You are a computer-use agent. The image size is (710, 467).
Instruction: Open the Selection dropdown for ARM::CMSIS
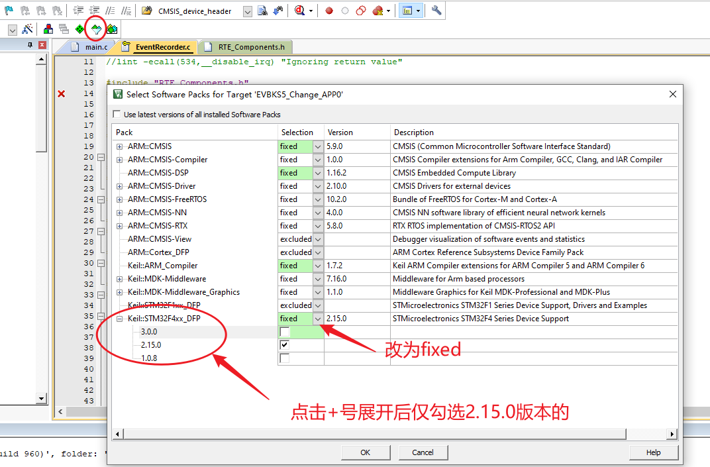pos(317,146)
